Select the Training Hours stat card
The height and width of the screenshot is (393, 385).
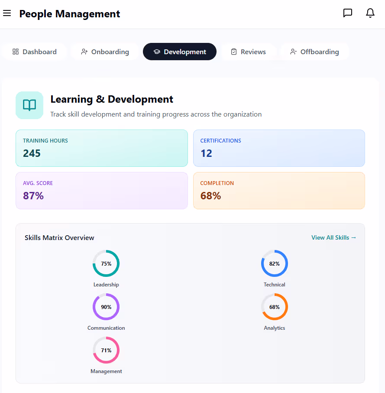101,147
